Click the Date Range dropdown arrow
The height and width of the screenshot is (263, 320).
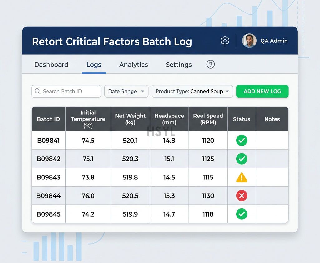[142, 91]
